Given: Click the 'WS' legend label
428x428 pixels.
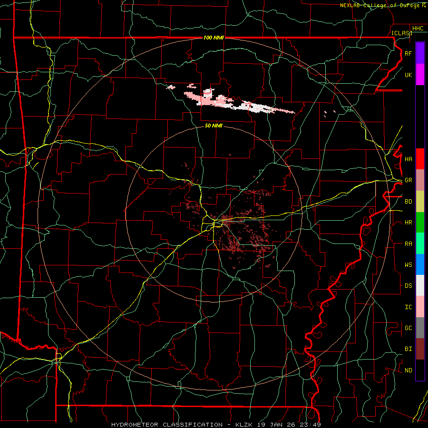Looking at the screenshot, I should pos(408,265).
